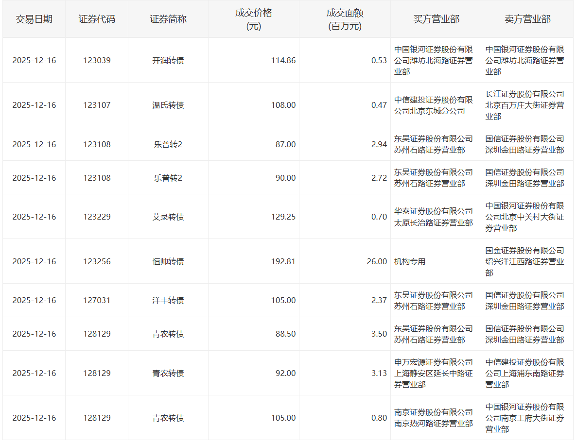
Task: Click buyer 华泰证券太原长治路证券营业部
Action: (434, 217)
